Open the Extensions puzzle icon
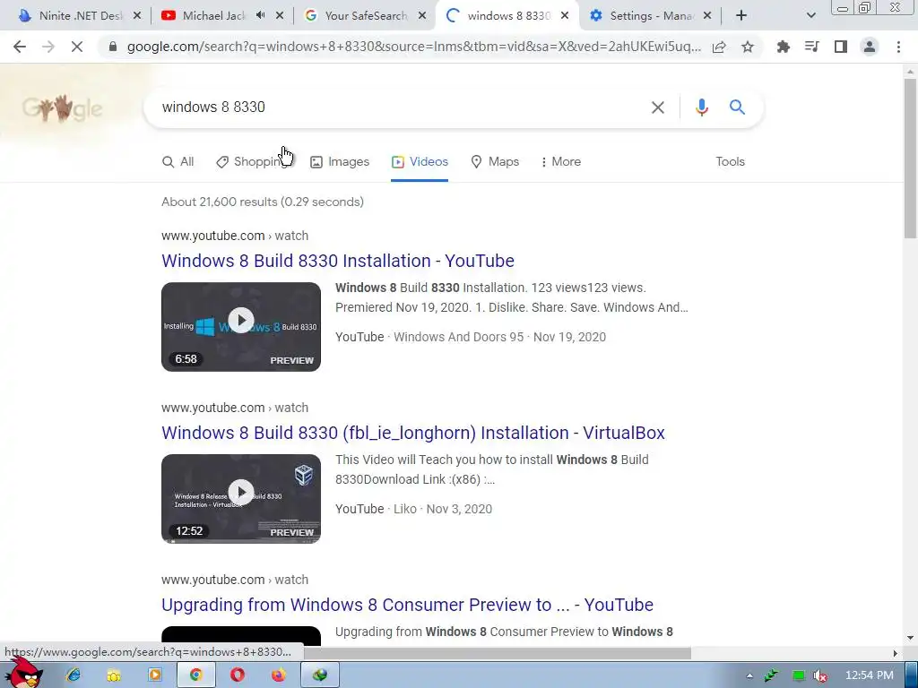 pyautogui.click(x=783, y=47)
